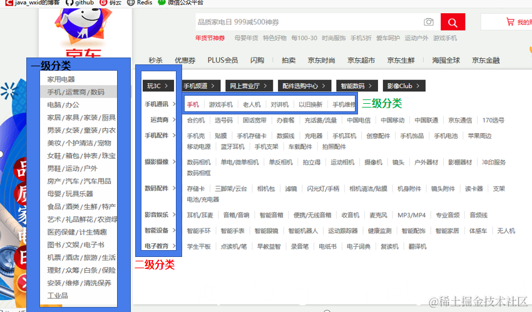Go to 京东超市 nav tab
532x312 pixels.
[x=361, y=60]
